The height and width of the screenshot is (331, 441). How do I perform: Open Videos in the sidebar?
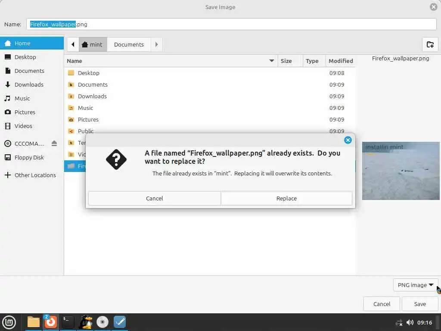click(x=32, y=126)
